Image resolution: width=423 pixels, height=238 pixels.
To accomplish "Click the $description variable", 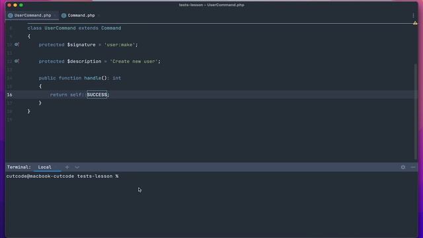I will (84, 61).
